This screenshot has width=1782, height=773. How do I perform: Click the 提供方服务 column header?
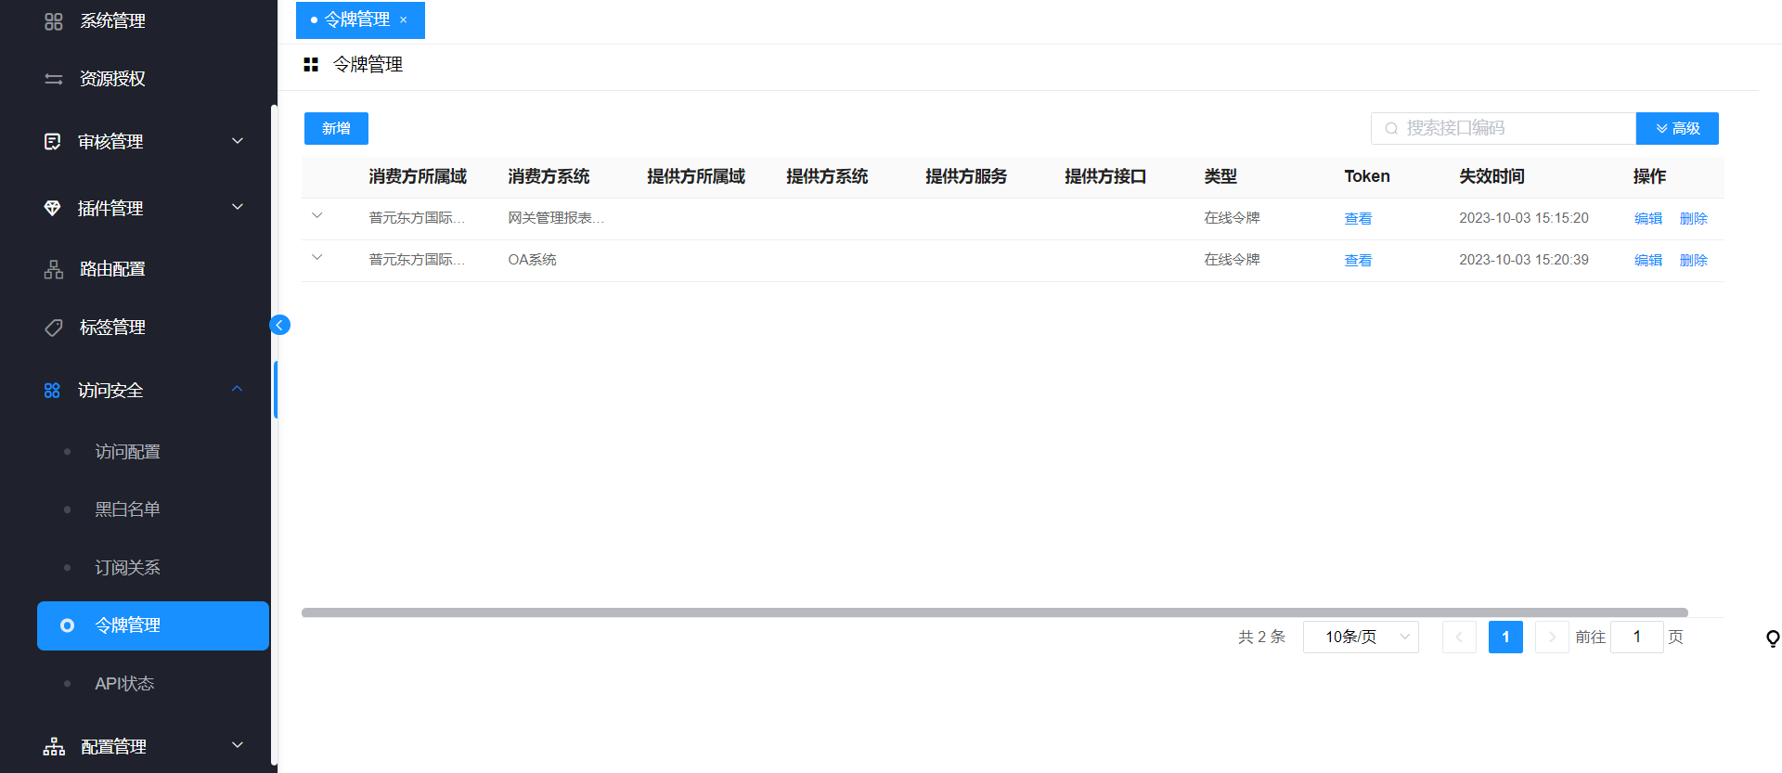pyautogui.click(x=966, y=176)
